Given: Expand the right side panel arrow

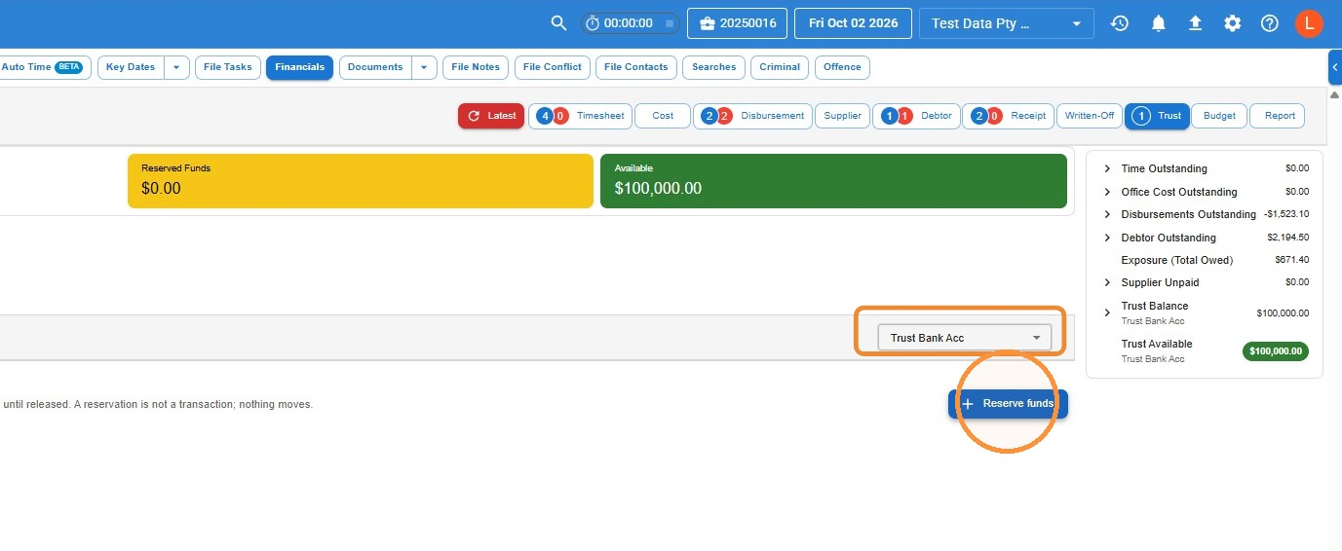Looking at the screenshot, I should [x=1334, y=66].
